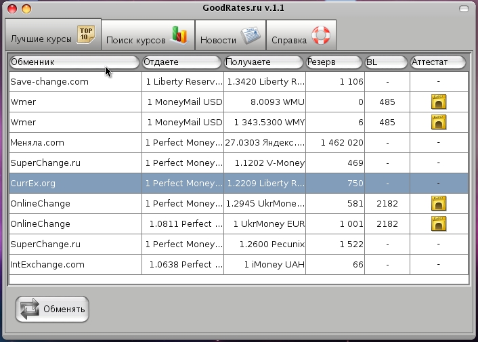
Task: Sort by the BL column header
Action: click(386, 62)
